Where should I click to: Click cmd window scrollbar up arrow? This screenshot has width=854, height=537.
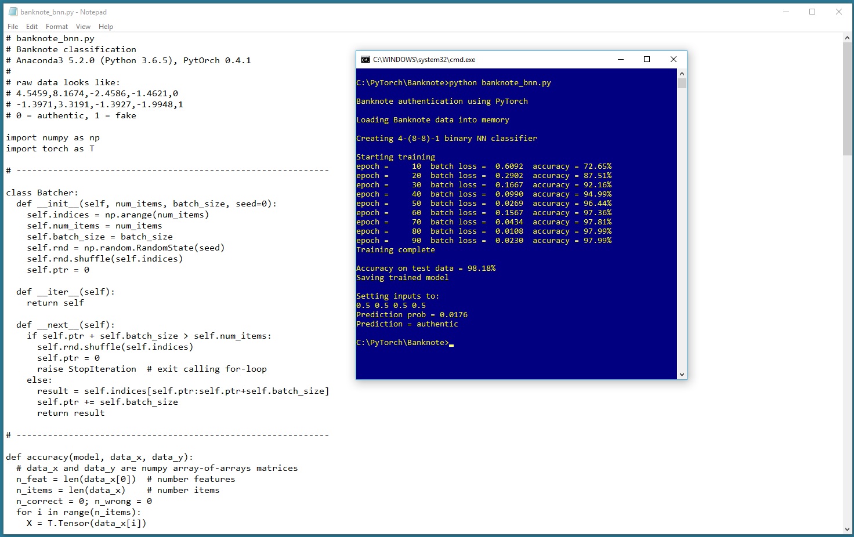pos(682,74)
